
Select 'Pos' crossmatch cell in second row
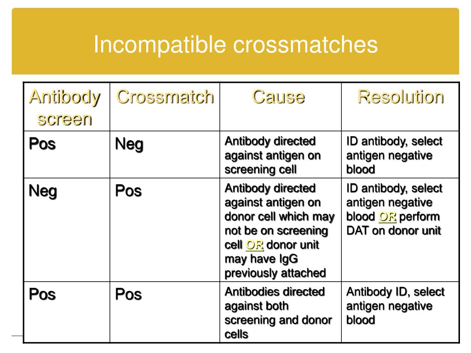[128, 191]
